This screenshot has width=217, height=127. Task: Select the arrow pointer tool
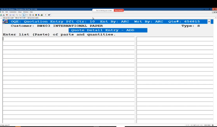[24, 15]
